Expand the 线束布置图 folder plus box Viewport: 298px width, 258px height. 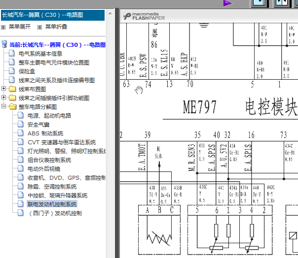pyautogui.click(x=3, y=89)
